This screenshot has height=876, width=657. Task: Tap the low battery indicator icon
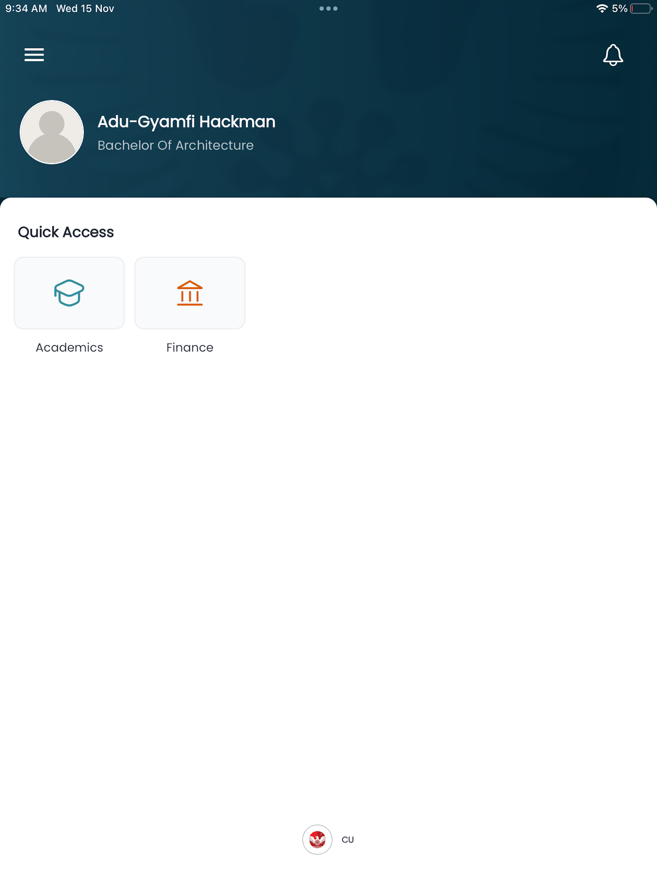(x=641, y=8)
